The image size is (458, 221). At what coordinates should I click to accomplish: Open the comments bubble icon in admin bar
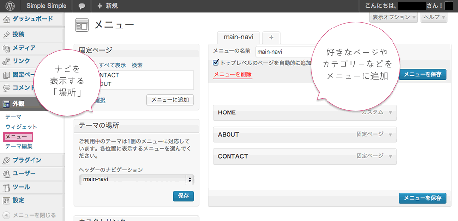click(81, 6)
